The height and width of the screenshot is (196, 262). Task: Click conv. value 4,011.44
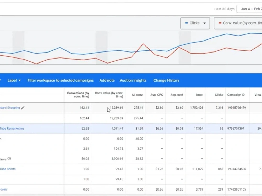117,129
